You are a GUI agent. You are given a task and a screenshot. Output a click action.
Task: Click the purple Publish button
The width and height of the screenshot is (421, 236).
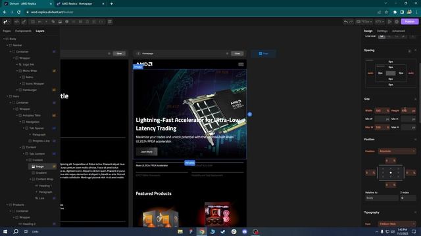pos(409,22)
